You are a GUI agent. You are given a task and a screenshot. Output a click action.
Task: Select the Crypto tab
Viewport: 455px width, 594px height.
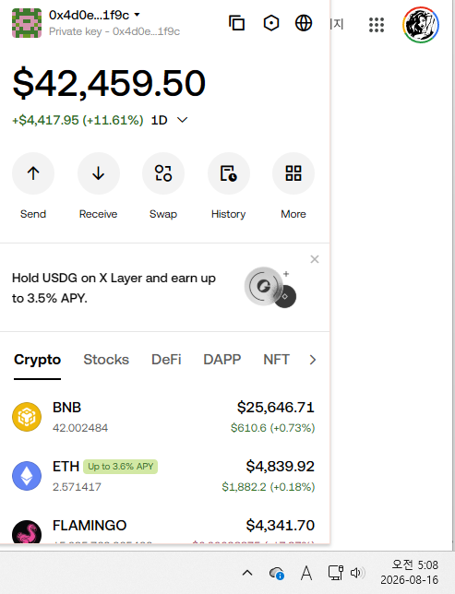37,360
